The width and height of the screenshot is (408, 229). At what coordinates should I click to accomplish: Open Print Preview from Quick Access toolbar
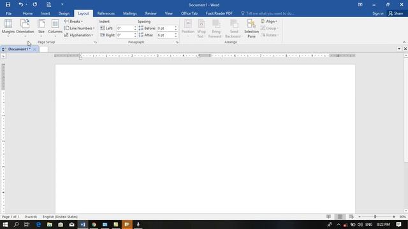tap(48, 4)
